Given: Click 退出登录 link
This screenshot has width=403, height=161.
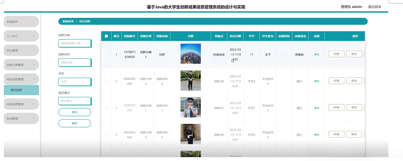Looking at the screenshot, I should 374,7.
